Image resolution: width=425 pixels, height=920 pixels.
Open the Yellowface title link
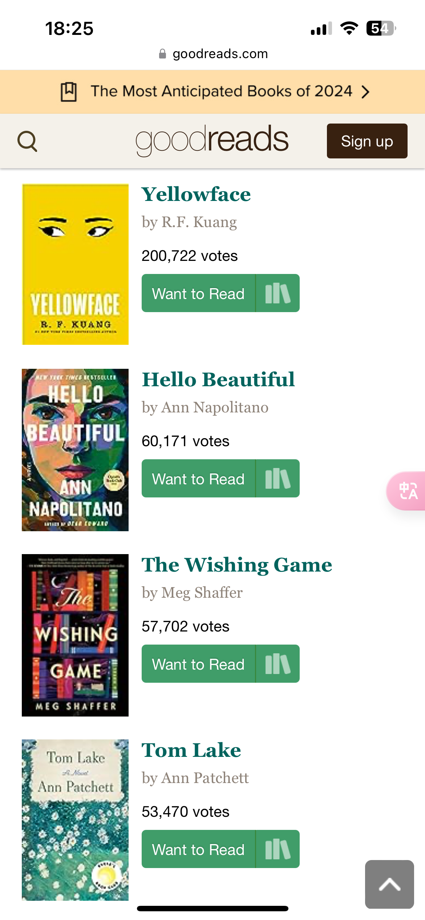pos(196,194)
